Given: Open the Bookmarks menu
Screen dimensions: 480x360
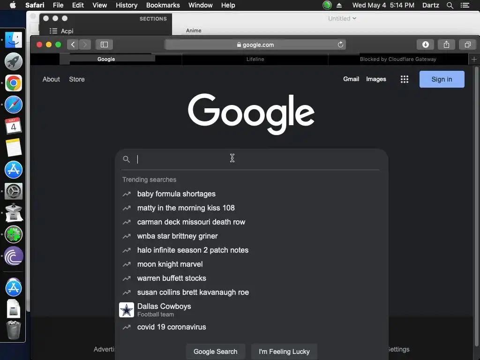Looking at the screenshot, I should tap(163, 5).
